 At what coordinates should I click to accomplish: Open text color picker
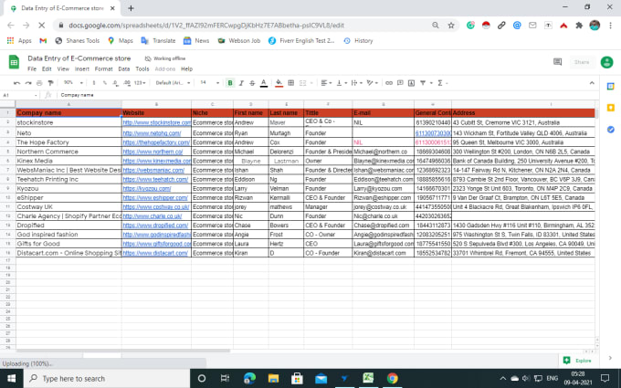[x=264, y=83]
